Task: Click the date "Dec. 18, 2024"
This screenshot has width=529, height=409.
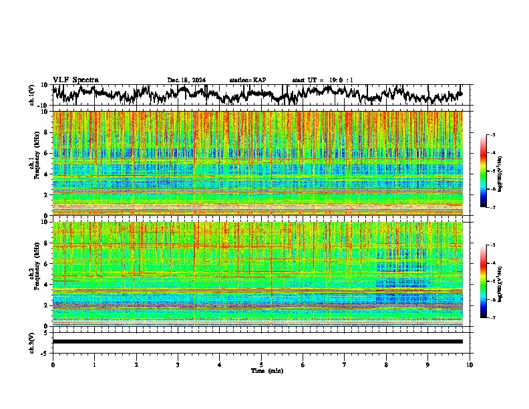Action: point(186,80)
